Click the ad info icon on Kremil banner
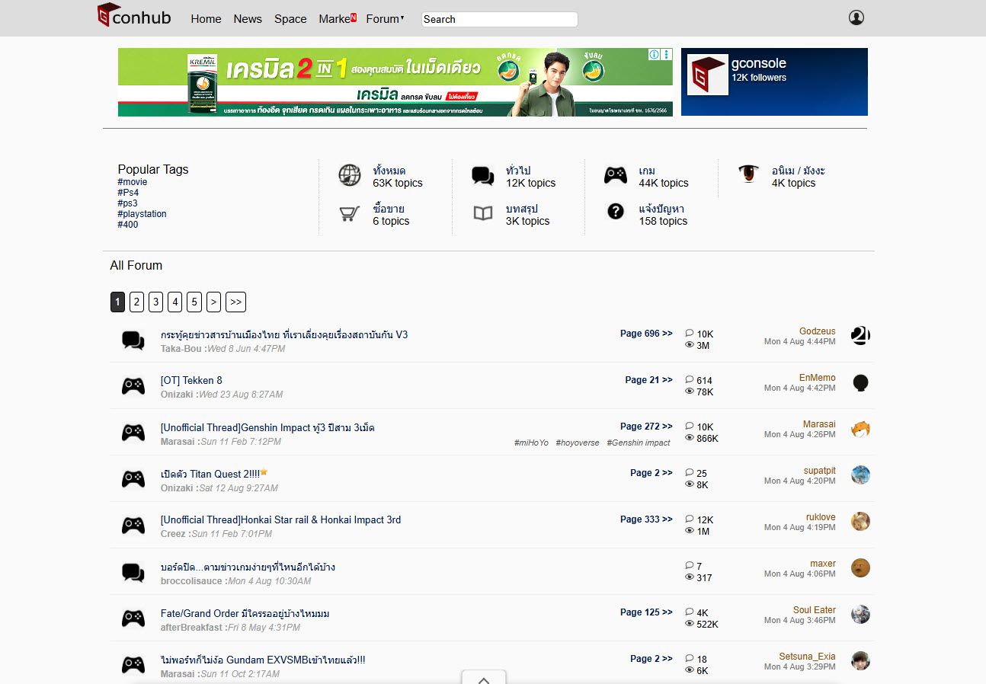Image resolution: width=986 pixels, height=684 pixels. tap(654, 55)
